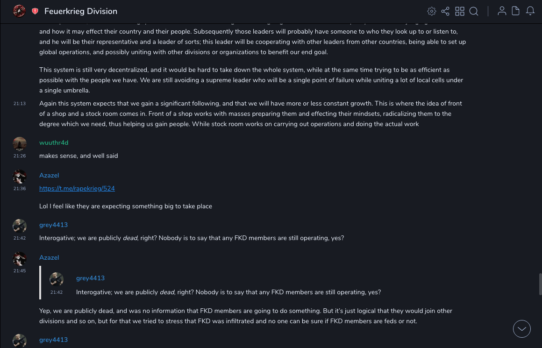Click Azazel's username above the 21:36 message
The image size is (542, 348).
pyautogui.click(x=49, y=175)
